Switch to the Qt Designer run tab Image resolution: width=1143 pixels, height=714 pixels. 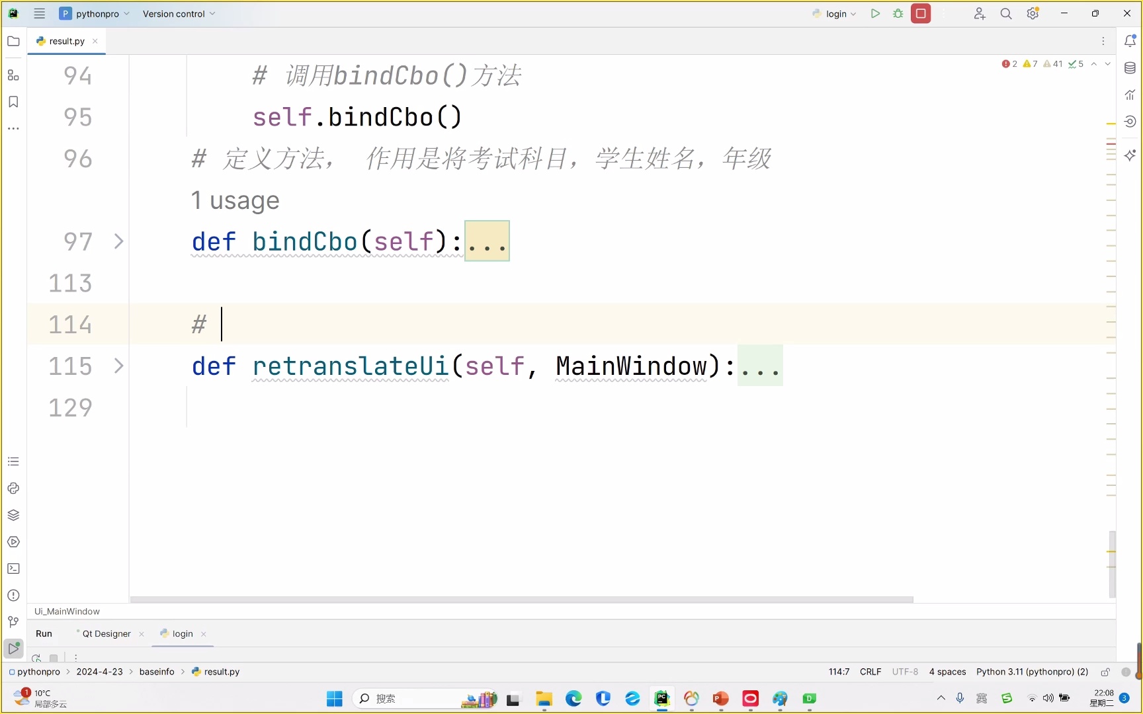(x=106, y=633)
